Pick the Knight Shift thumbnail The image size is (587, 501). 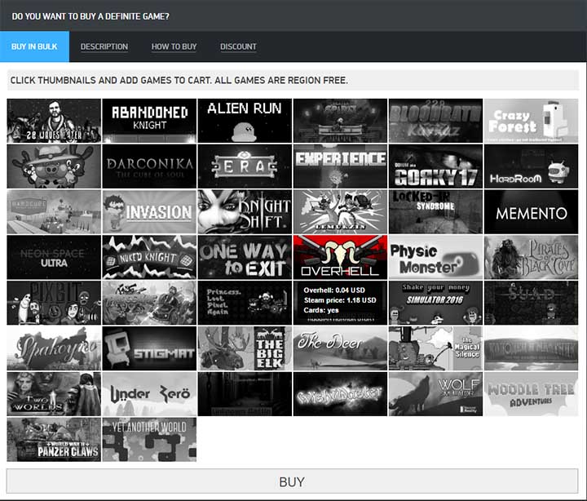click(245, 211)
